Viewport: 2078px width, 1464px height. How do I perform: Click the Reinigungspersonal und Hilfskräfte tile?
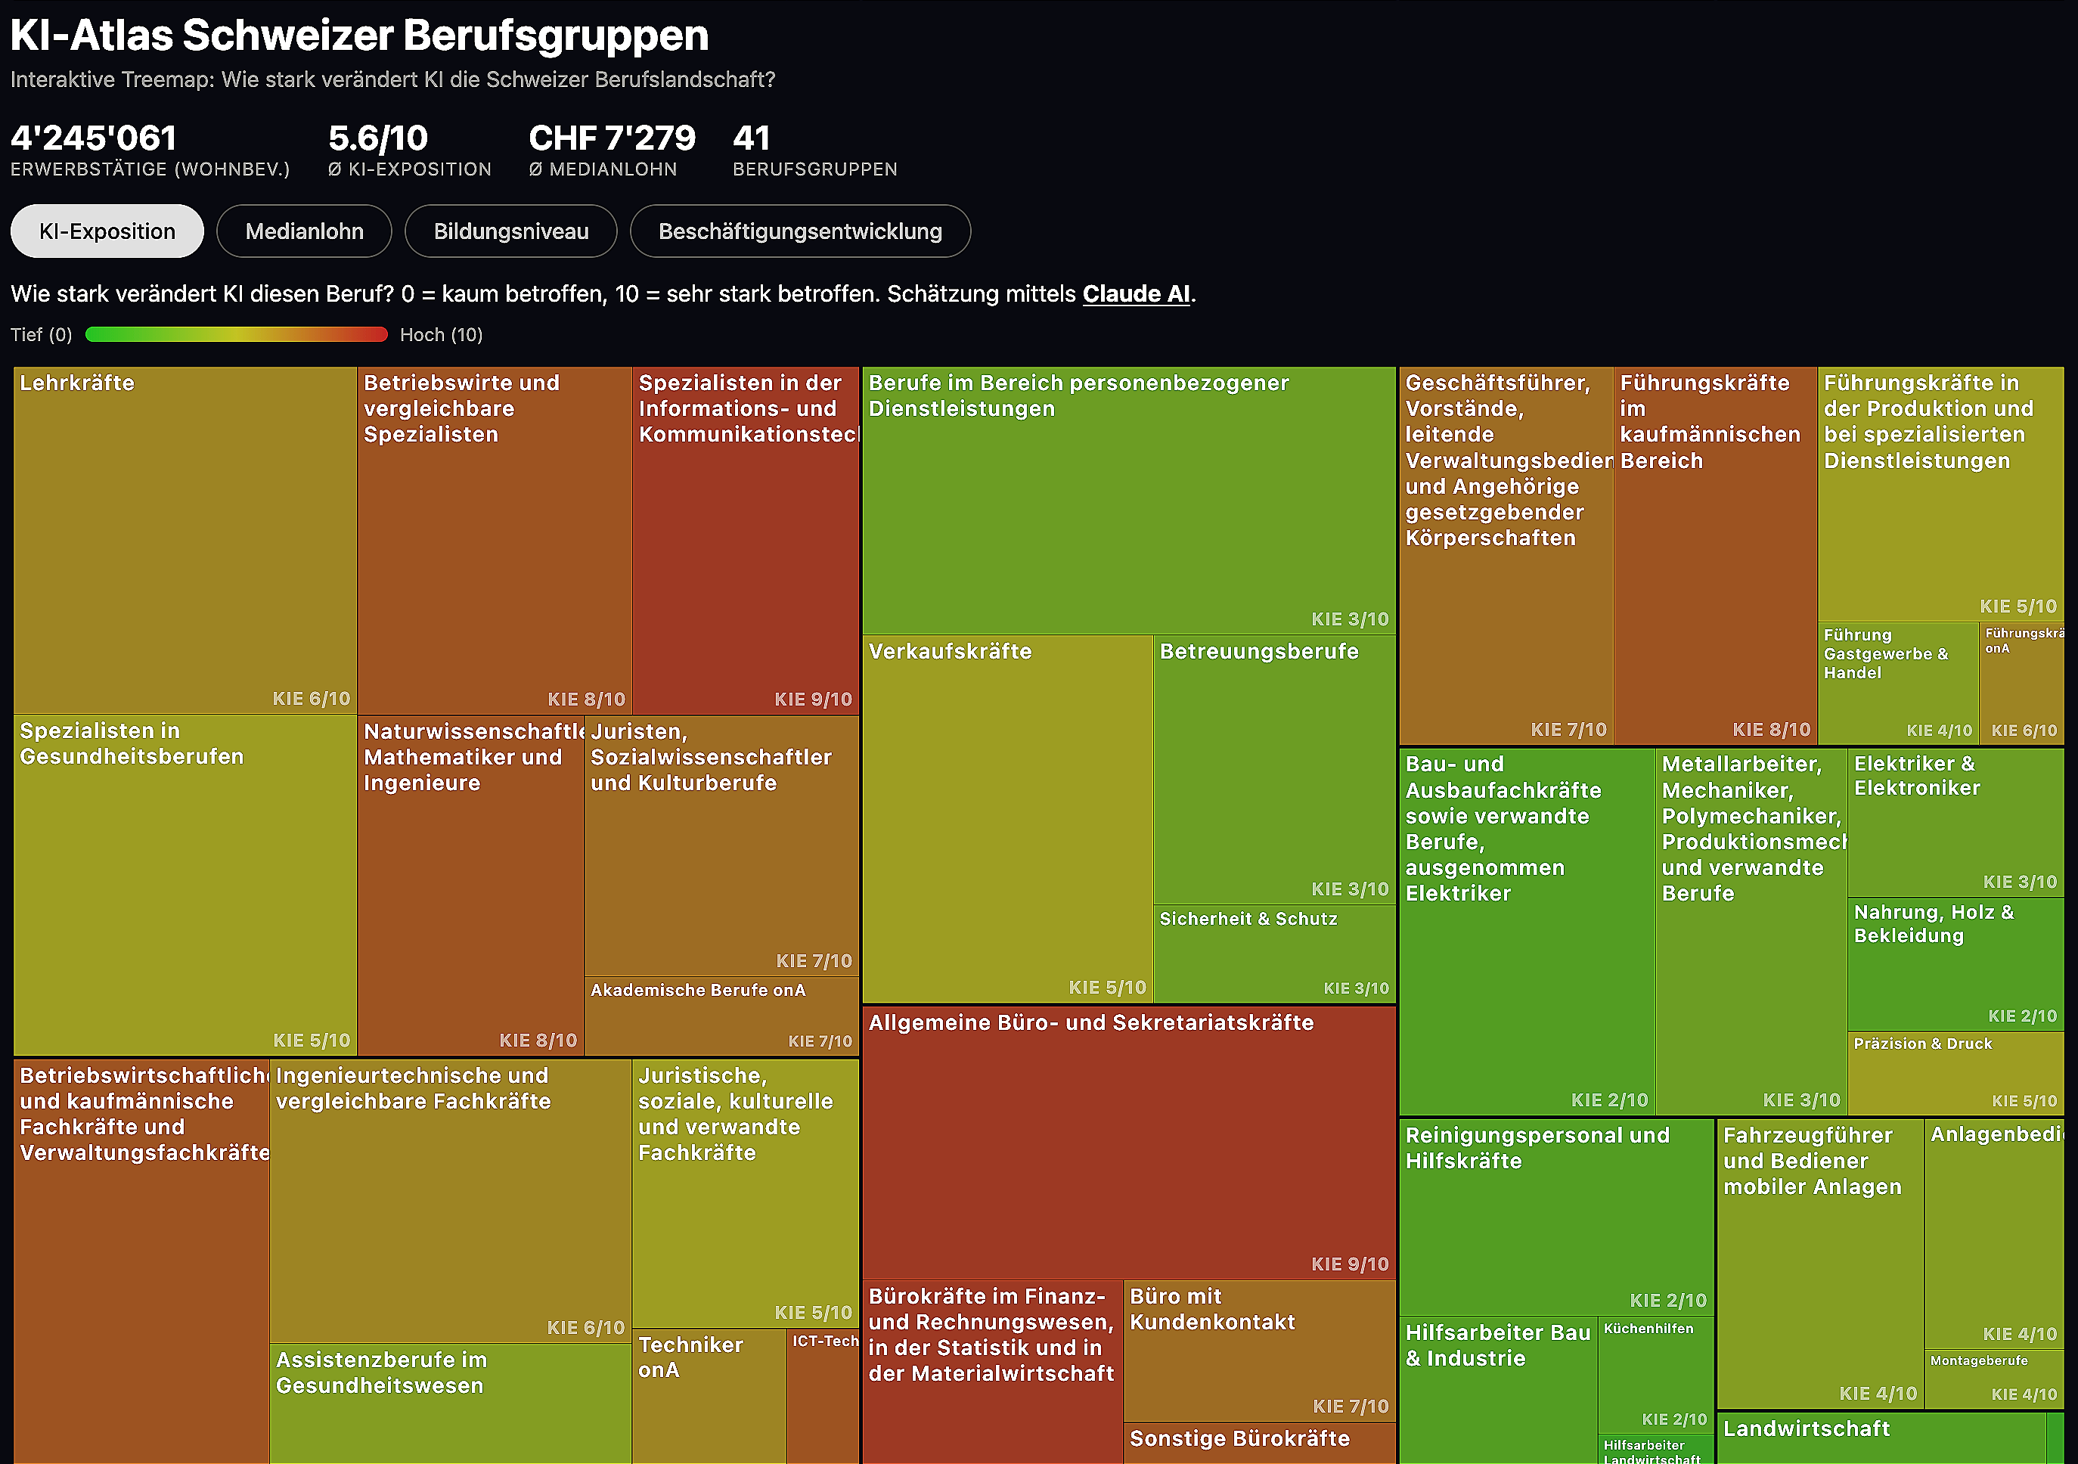pos(1555,1217)
